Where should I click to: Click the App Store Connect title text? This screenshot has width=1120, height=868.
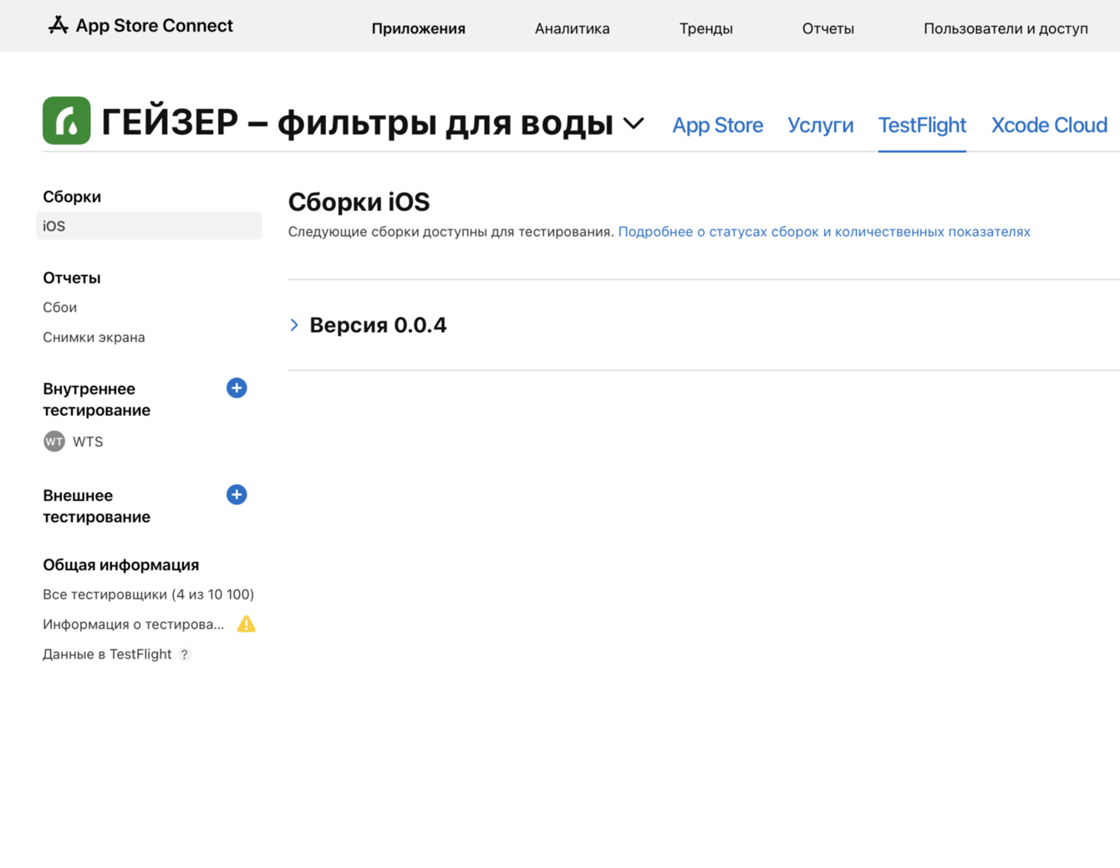(155, 25)
